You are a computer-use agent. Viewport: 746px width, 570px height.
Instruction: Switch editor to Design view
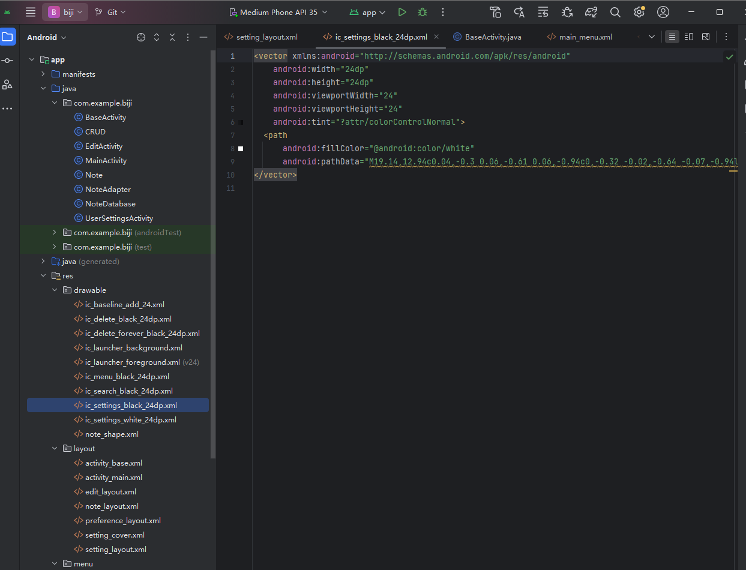click(x=706, y=37)
